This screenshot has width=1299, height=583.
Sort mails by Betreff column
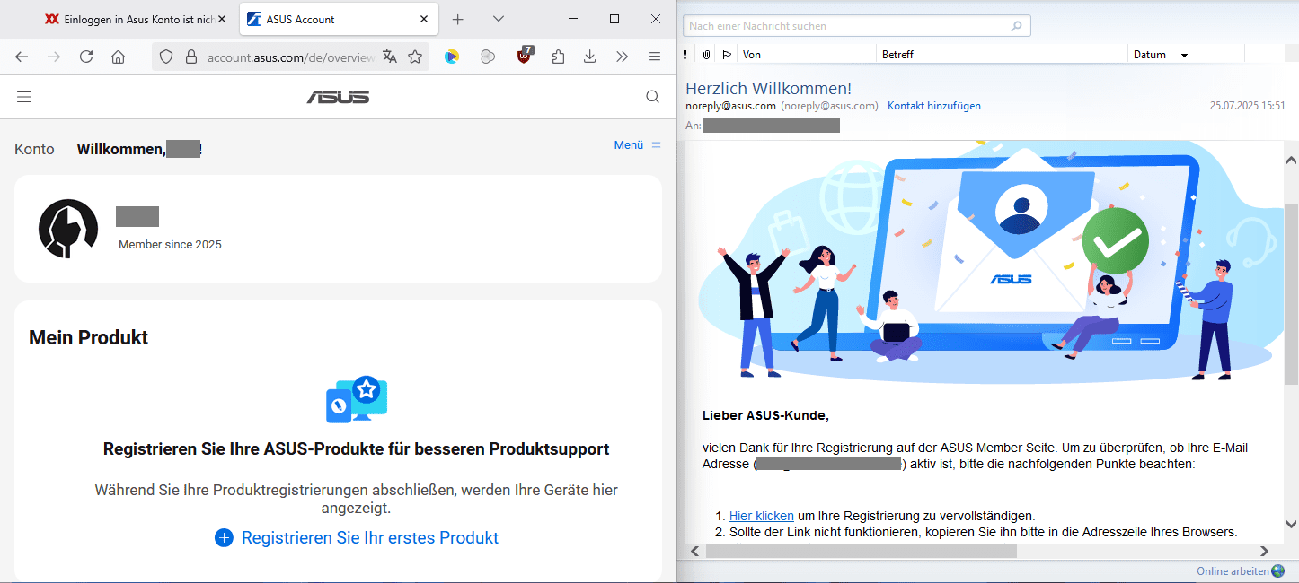tap(1002, 55)
